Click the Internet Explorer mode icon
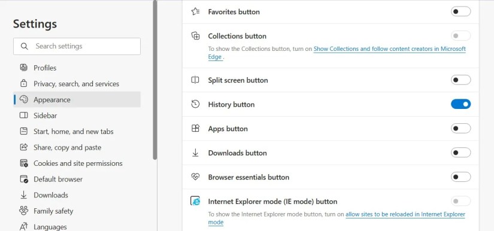 click(195, 201)
